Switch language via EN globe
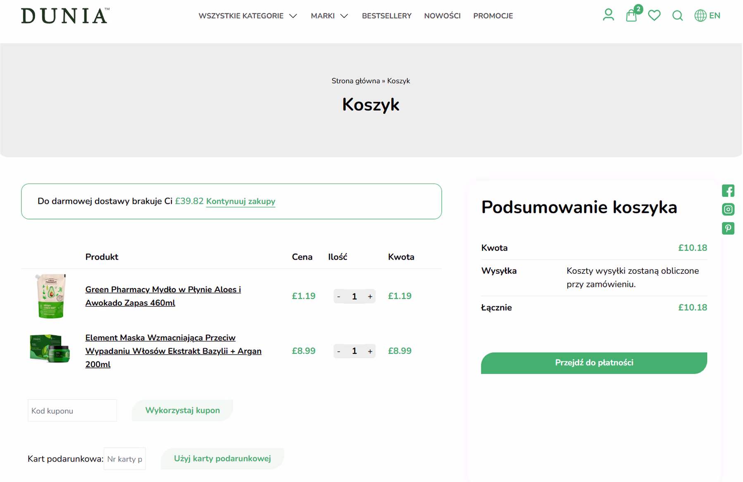 [x=707, y=16]
